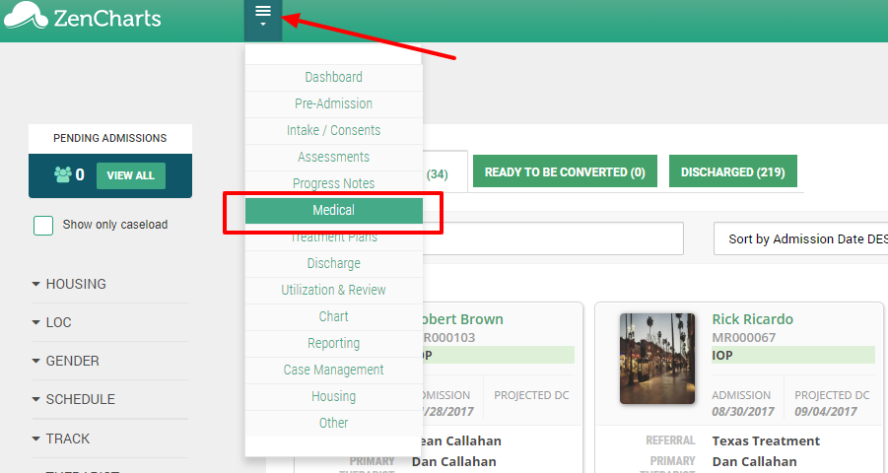Open Rick Ricardo's patient name link
The height and width of the screenshot is (473, 888).
753,319
